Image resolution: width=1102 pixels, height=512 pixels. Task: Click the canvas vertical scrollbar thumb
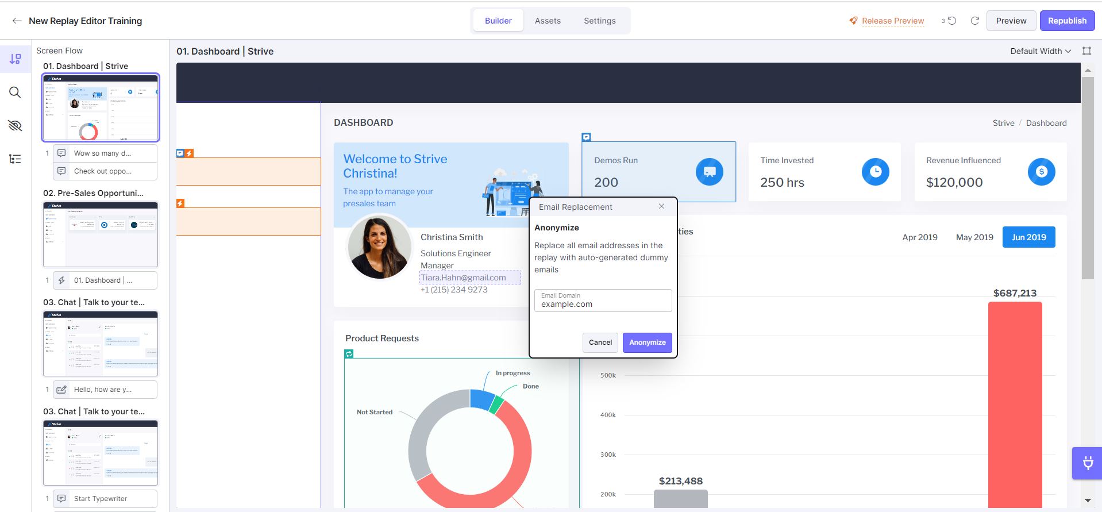pos(1087,178)
